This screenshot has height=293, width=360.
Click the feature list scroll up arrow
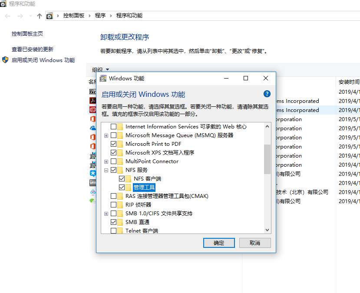tap(267, 126)
